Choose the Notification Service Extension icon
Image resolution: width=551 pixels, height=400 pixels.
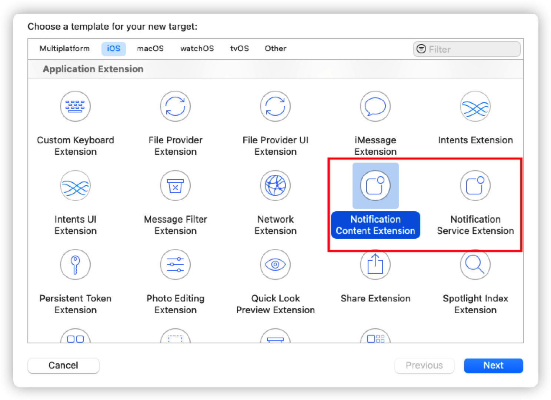click(475, 185)
